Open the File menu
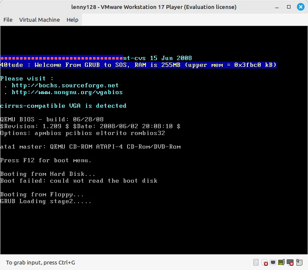This screenshot has width=308, height=270. [8, 20]
